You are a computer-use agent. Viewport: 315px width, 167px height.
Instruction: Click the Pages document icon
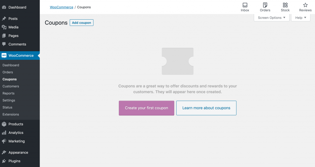click(x=4, y=36)
